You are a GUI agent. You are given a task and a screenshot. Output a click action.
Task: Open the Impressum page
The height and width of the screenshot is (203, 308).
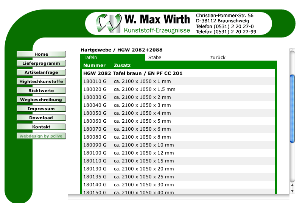coord(41,109)
